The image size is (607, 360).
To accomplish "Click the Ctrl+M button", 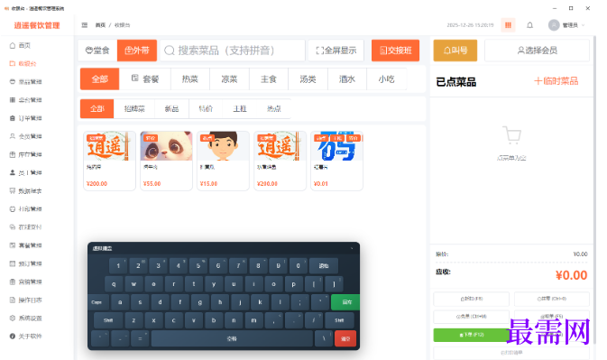I will (x=471, y=317).
